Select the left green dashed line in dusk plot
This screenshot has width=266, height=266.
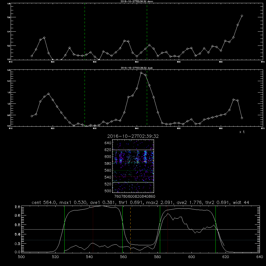tap(85, 98)
